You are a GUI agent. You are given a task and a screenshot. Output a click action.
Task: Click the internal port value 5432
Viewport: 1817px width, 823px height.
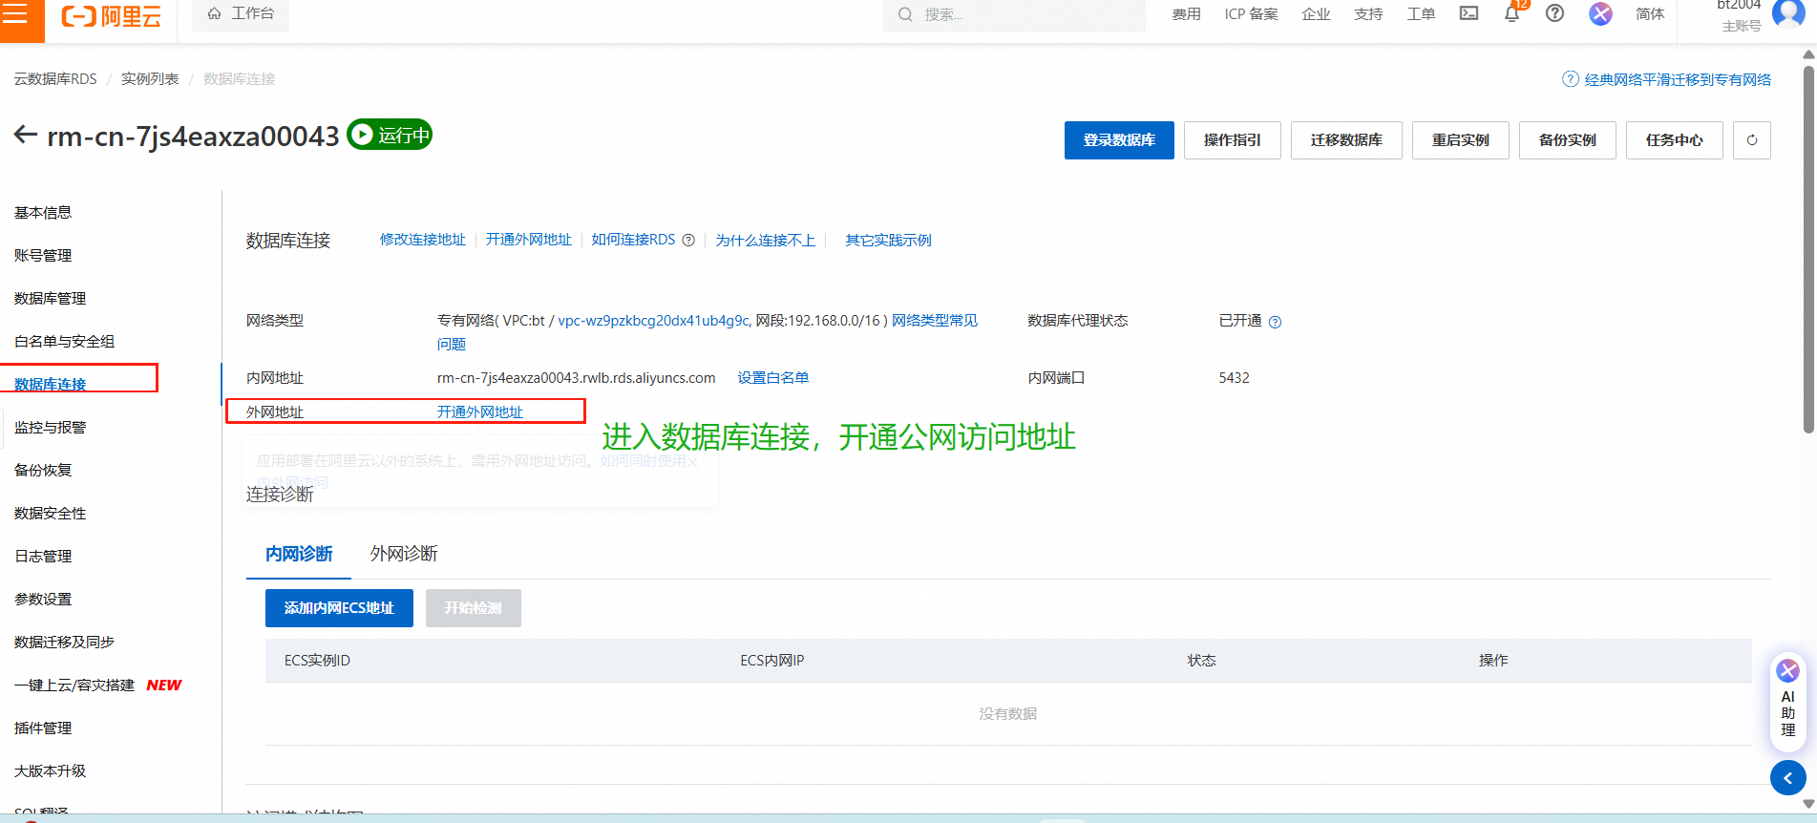(x=1234, y=378)
